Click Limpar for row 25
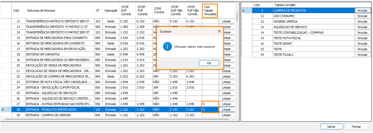 (x=227, y=93)
